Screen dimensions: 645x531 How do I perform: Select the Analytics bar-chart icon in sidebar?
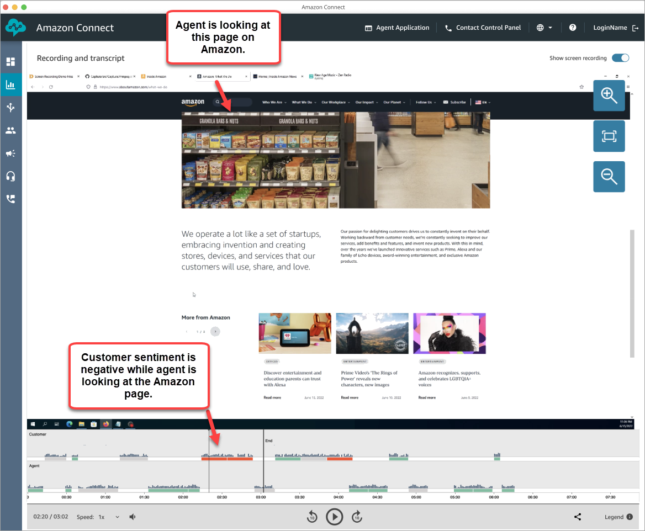(x=10, y=85)
